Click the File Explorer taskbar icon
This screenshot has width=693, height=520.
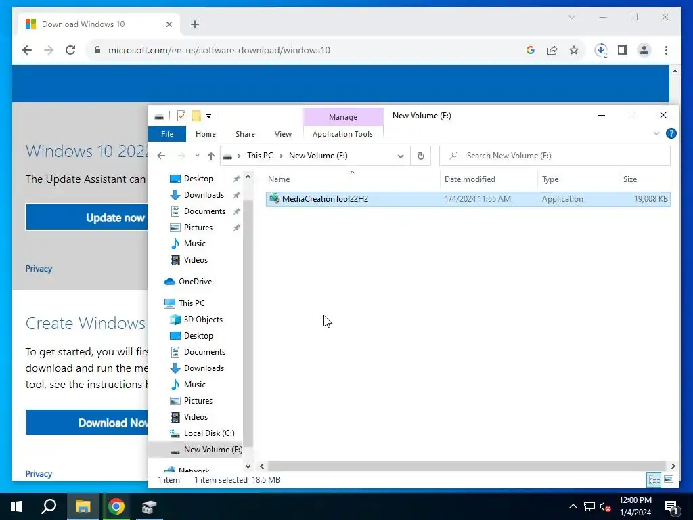pyautogui.click(x=83, y=506)
